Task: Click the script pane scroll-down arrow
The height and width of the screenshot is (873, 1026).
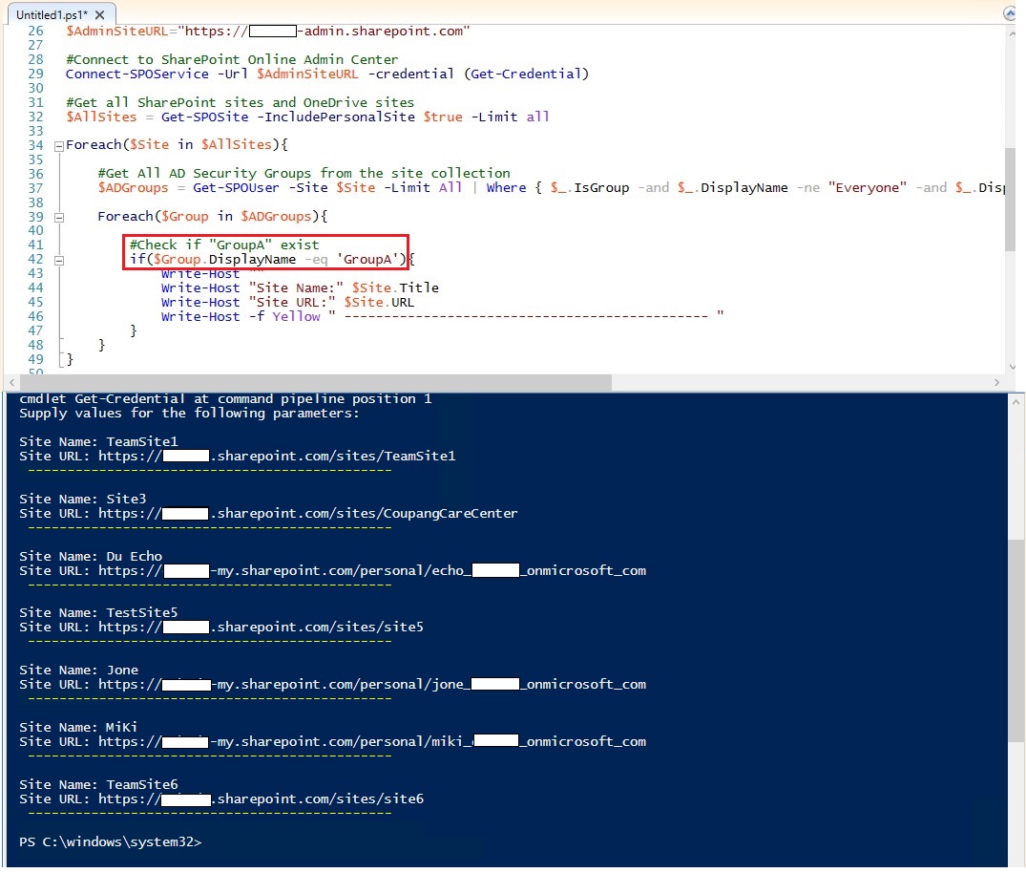Action: (1012, 367)
